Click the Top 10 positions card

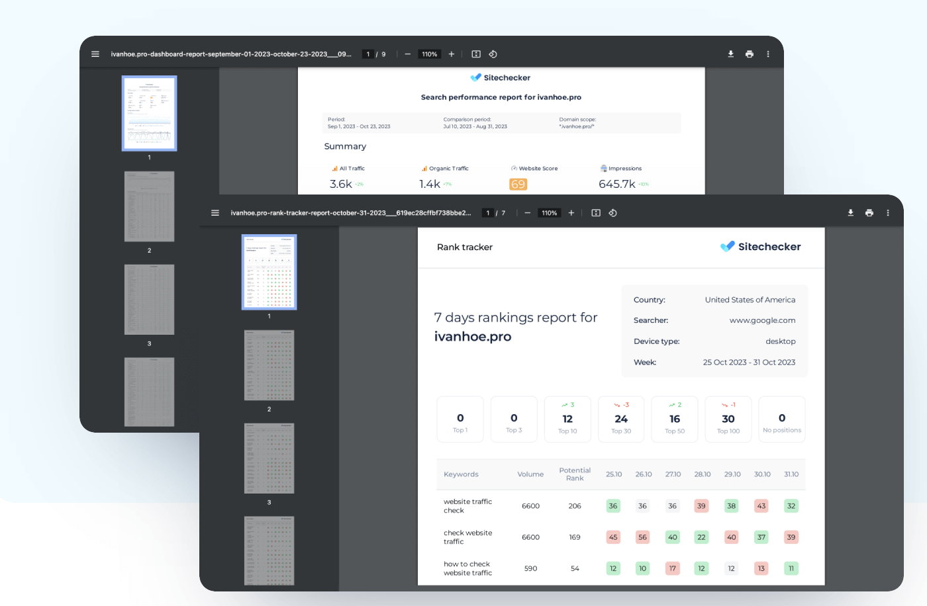coord(567,419)
